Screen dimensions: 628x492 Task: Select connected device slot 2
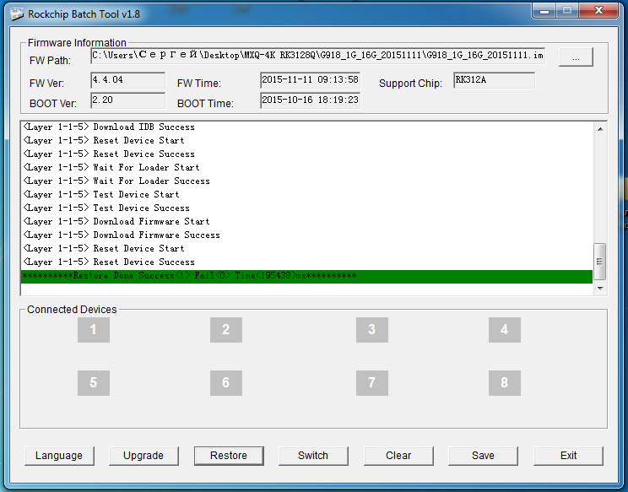[226, 330]
